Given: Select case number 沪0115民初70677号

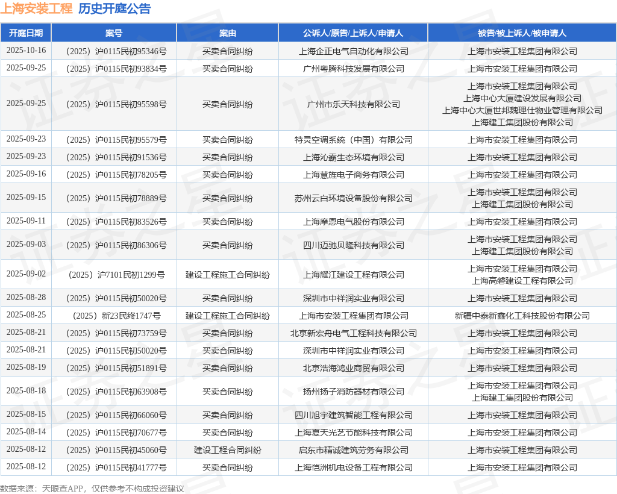Looking at the screenshot, I should [116, 433].
